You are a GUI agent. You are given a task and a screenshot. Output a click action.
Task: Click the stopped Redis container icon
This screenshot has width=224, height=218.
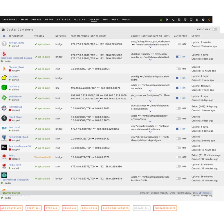pos(4,157)
